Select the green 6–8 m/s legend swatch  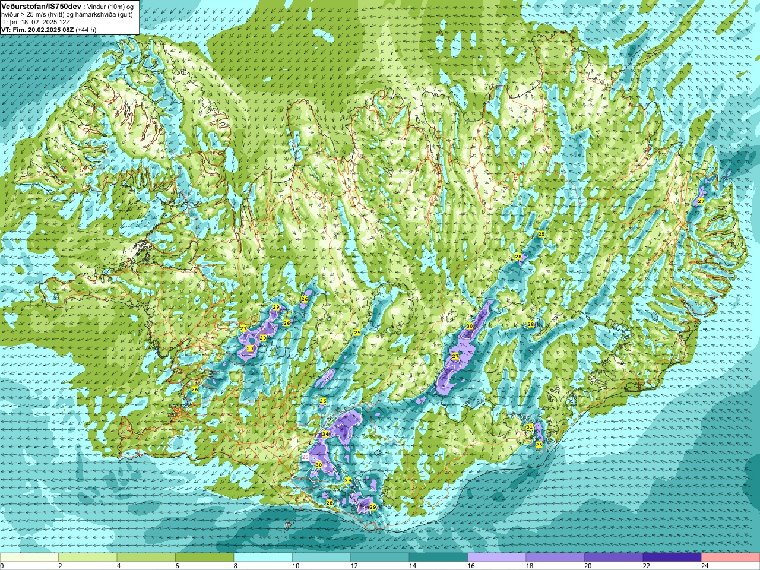(x=205, y=558)
